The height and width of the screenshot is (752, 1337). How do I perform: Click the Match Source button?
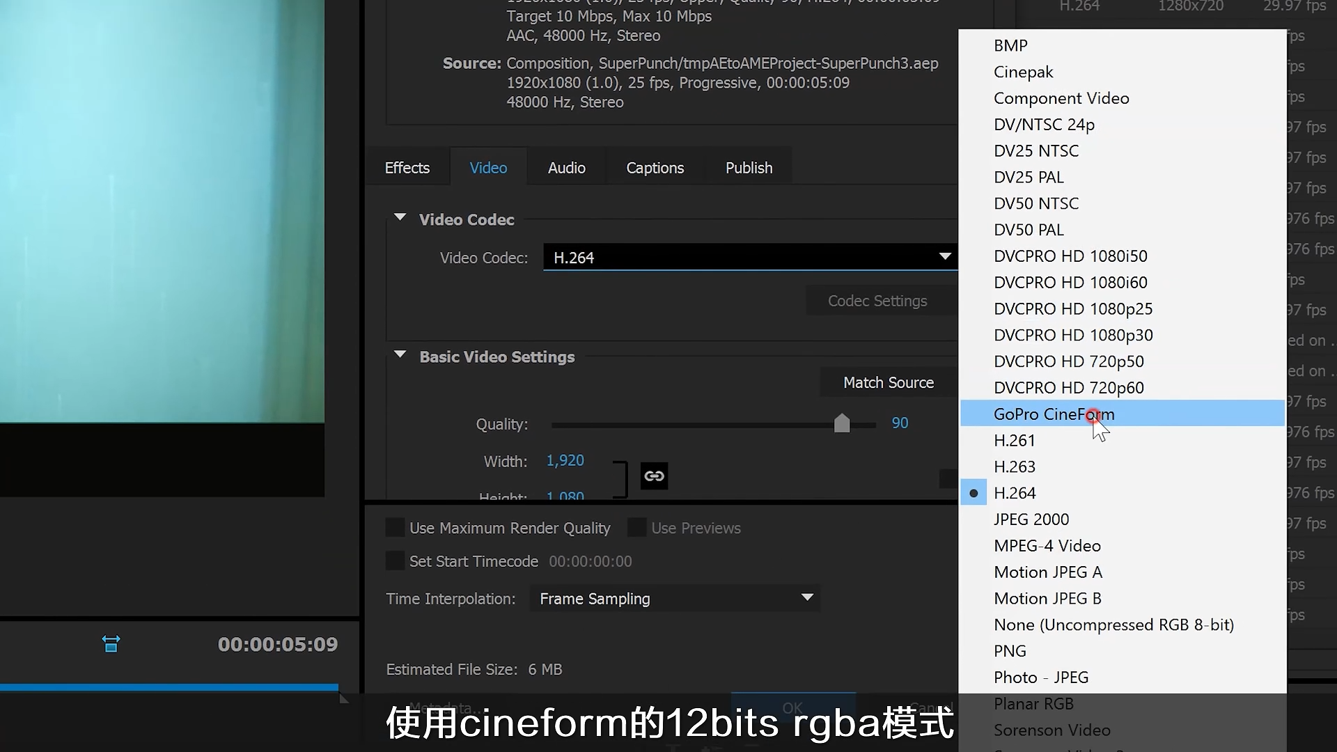pyautogui.click(x=888, y=383)
